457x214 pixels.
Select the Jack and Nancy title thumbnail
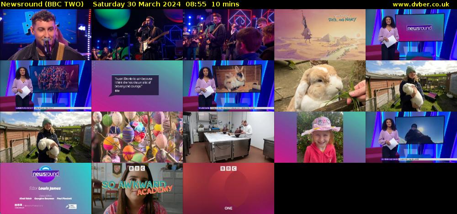[x=320, y=35]
